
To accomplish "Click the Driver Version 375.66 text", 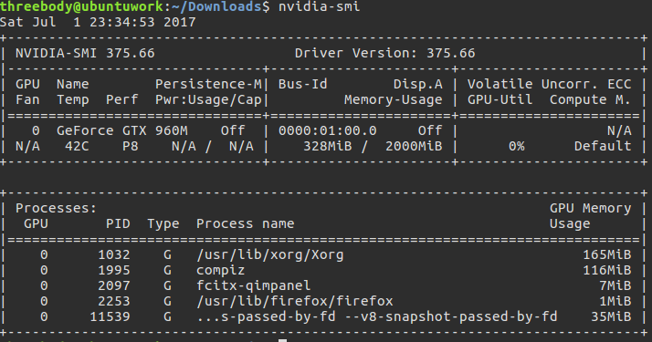I will click(x=385, y=53).
